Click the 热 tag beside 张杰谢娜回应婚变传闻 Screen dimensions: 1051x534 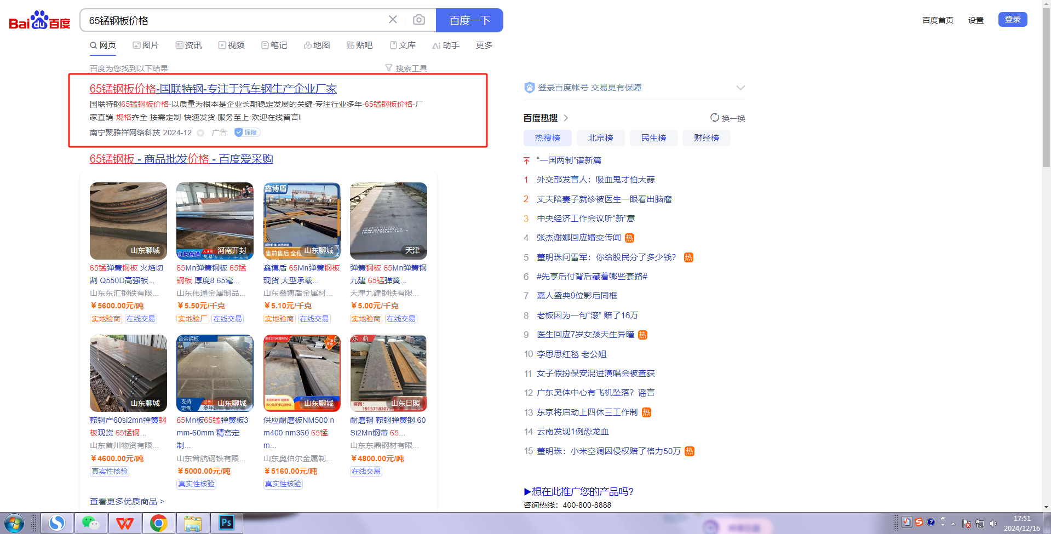(630, 238)
